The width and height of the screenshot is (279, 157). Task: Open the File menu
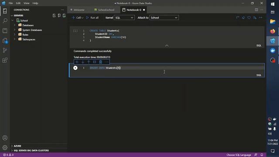tap(10, 3)
